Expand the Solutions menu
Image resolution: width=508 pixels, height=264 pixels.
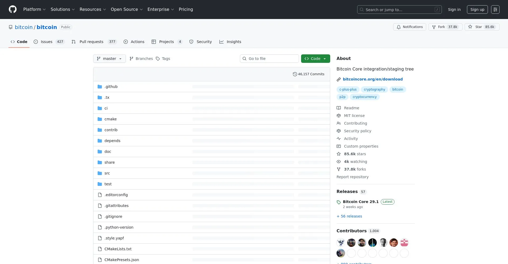point(63,10)
